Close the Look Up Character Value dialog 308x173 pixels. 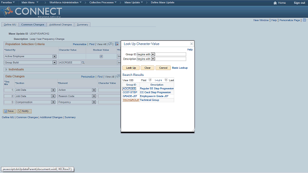192,44
